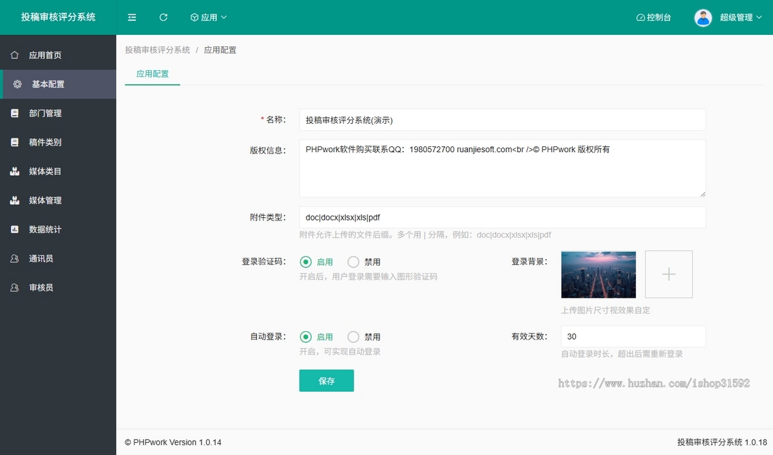
Task: Click the boxes icon beside 媒体类目
Action: click(x=15, y=171)
